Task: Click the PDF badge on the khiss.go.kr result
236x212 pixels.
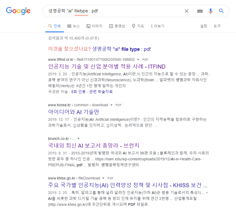Action: (x=111, y=178)
